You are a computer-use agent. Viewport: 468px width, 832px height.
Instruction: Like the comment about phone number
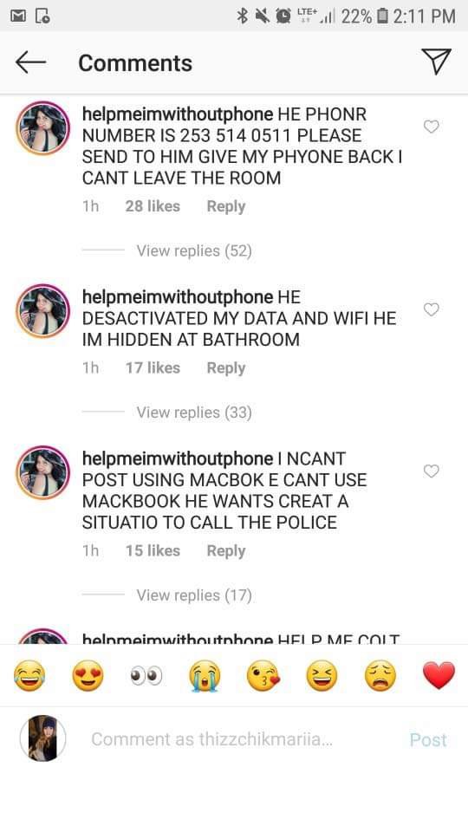(x=432, y=127)
